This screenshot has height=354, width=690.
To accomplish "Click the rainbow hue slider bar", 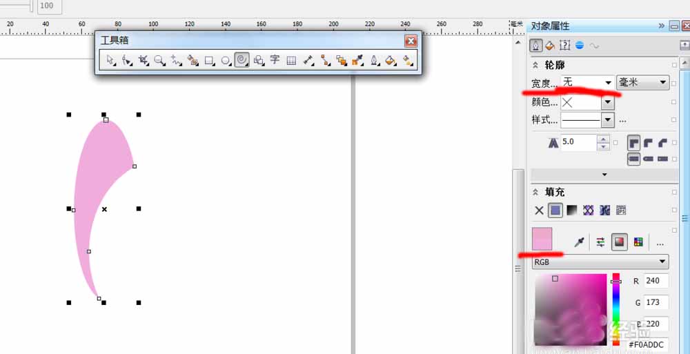I will (x=616, y=309).
